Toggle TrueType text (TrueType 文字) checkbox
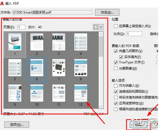159x131 pixels. coord(116,62)
